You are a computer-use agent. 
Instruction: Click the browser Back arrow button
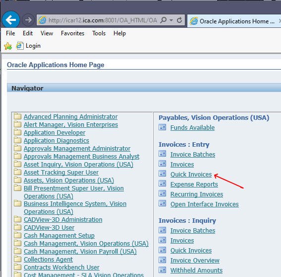11,19
